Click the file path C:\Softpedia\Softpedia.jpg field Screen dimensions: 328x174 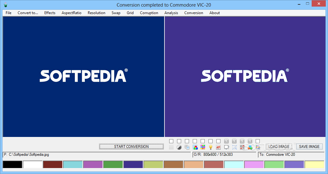tap(97, 155)
